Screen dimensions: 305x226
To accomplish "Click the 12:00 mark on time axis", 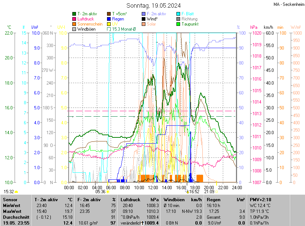I will 153,187.
